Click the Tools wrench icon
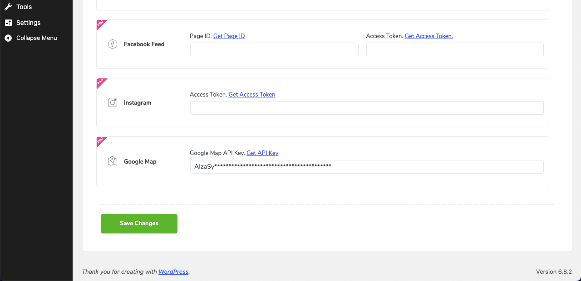 pos(8,7)
